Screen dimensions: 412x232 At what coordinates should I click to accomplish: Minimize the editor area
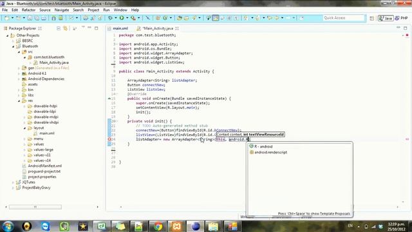pyautogui.click(x=398, y=28)
